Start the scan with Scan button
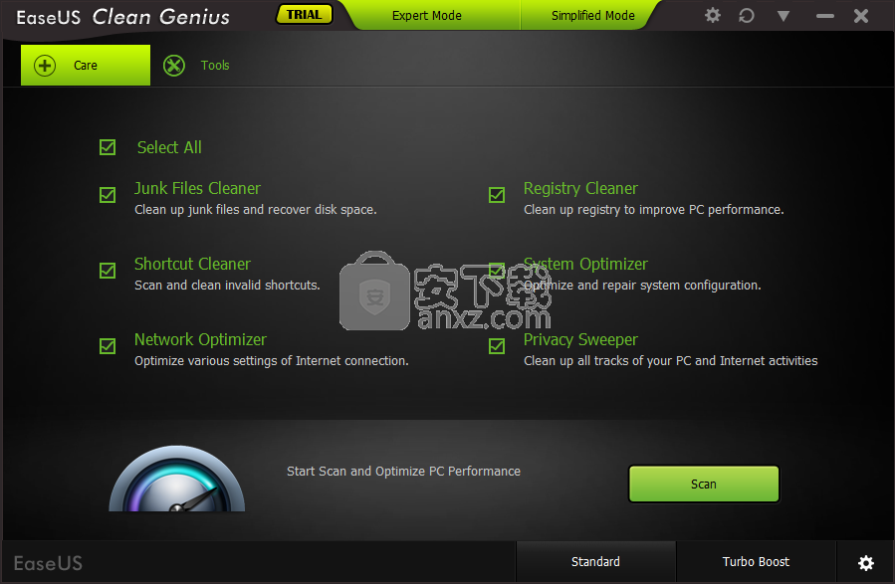 [x=703, y=485]
